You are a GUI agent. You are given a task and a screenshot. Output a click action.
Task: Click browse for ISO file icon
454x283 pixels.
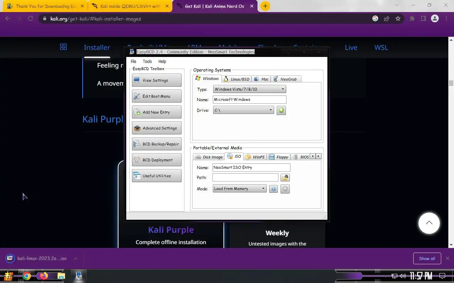(x=285, y=178)
